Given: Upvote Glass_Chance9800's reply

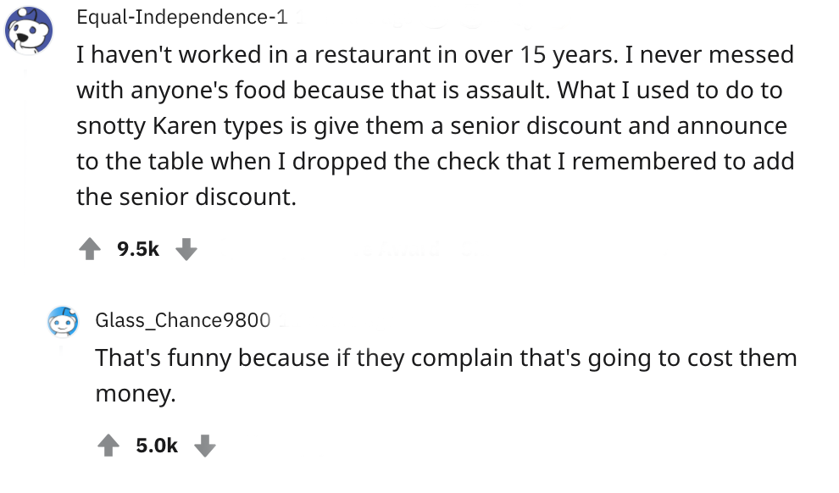Looking at the screenshot, I should 108,446.
